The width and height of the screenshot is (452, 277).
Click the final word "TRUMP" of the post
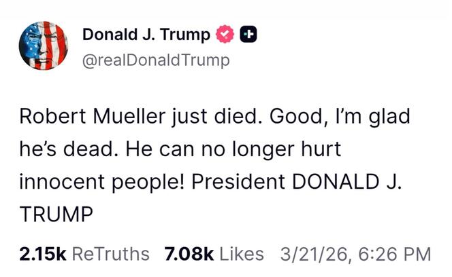pos(56,215)
